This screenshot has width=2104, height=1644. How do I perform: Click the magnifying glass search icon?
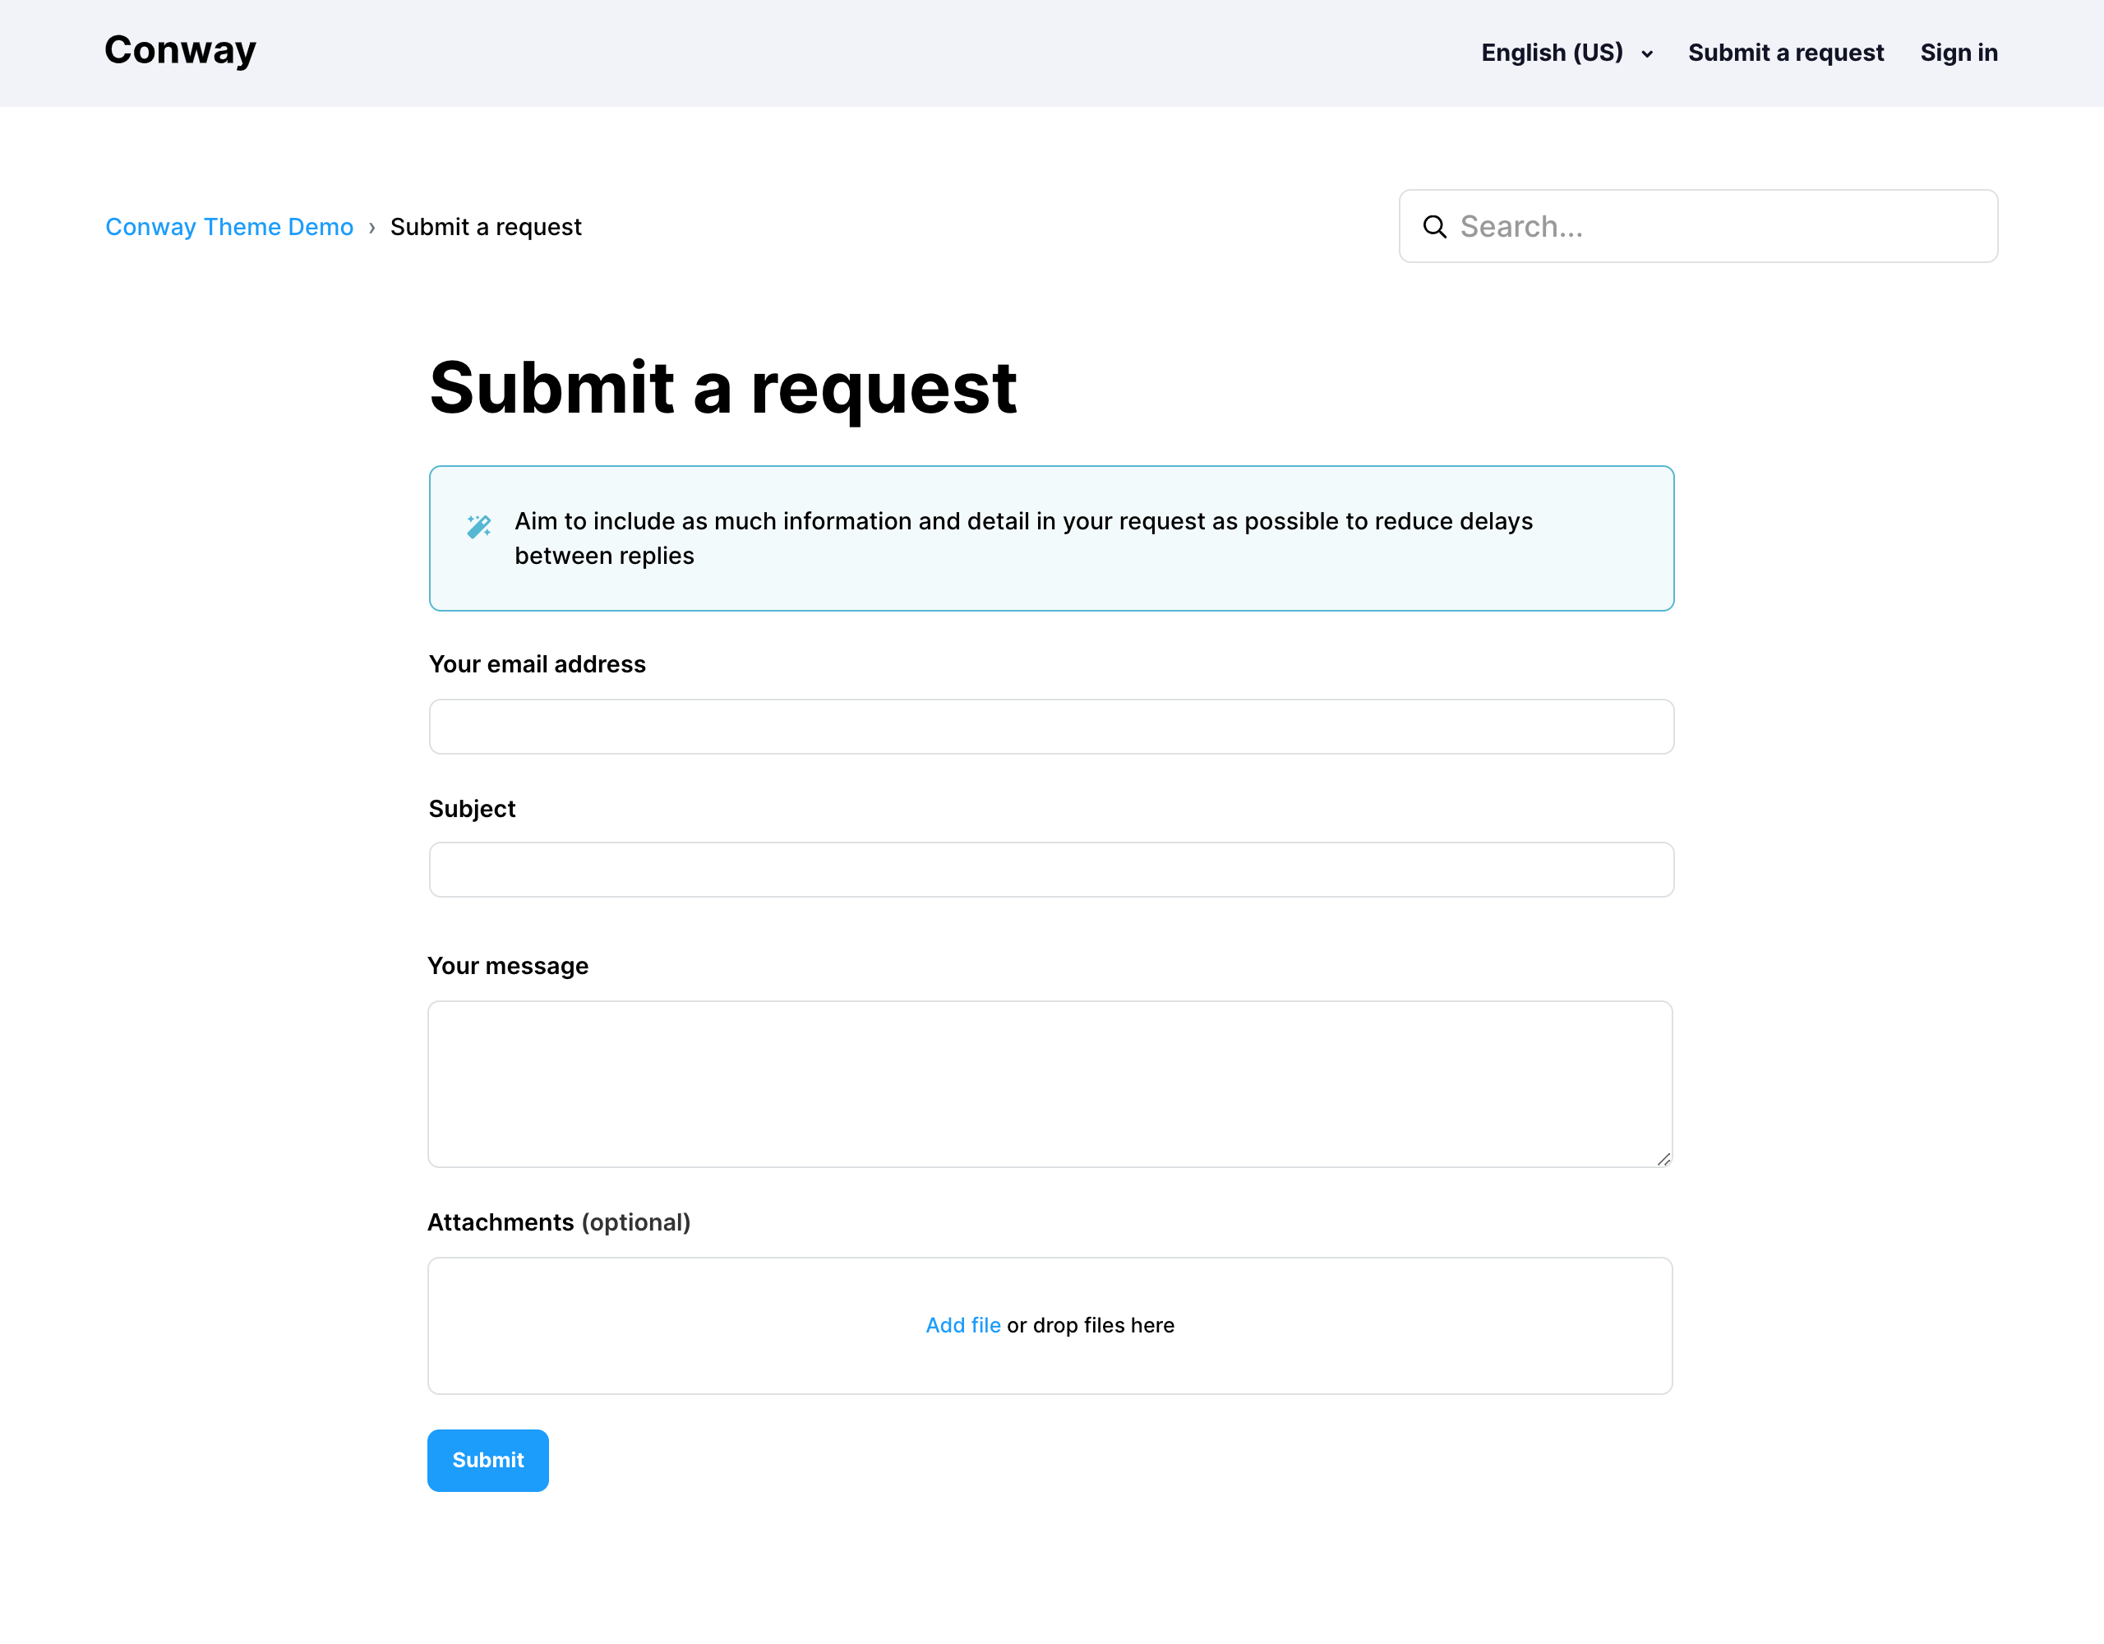coord(1434,226)
